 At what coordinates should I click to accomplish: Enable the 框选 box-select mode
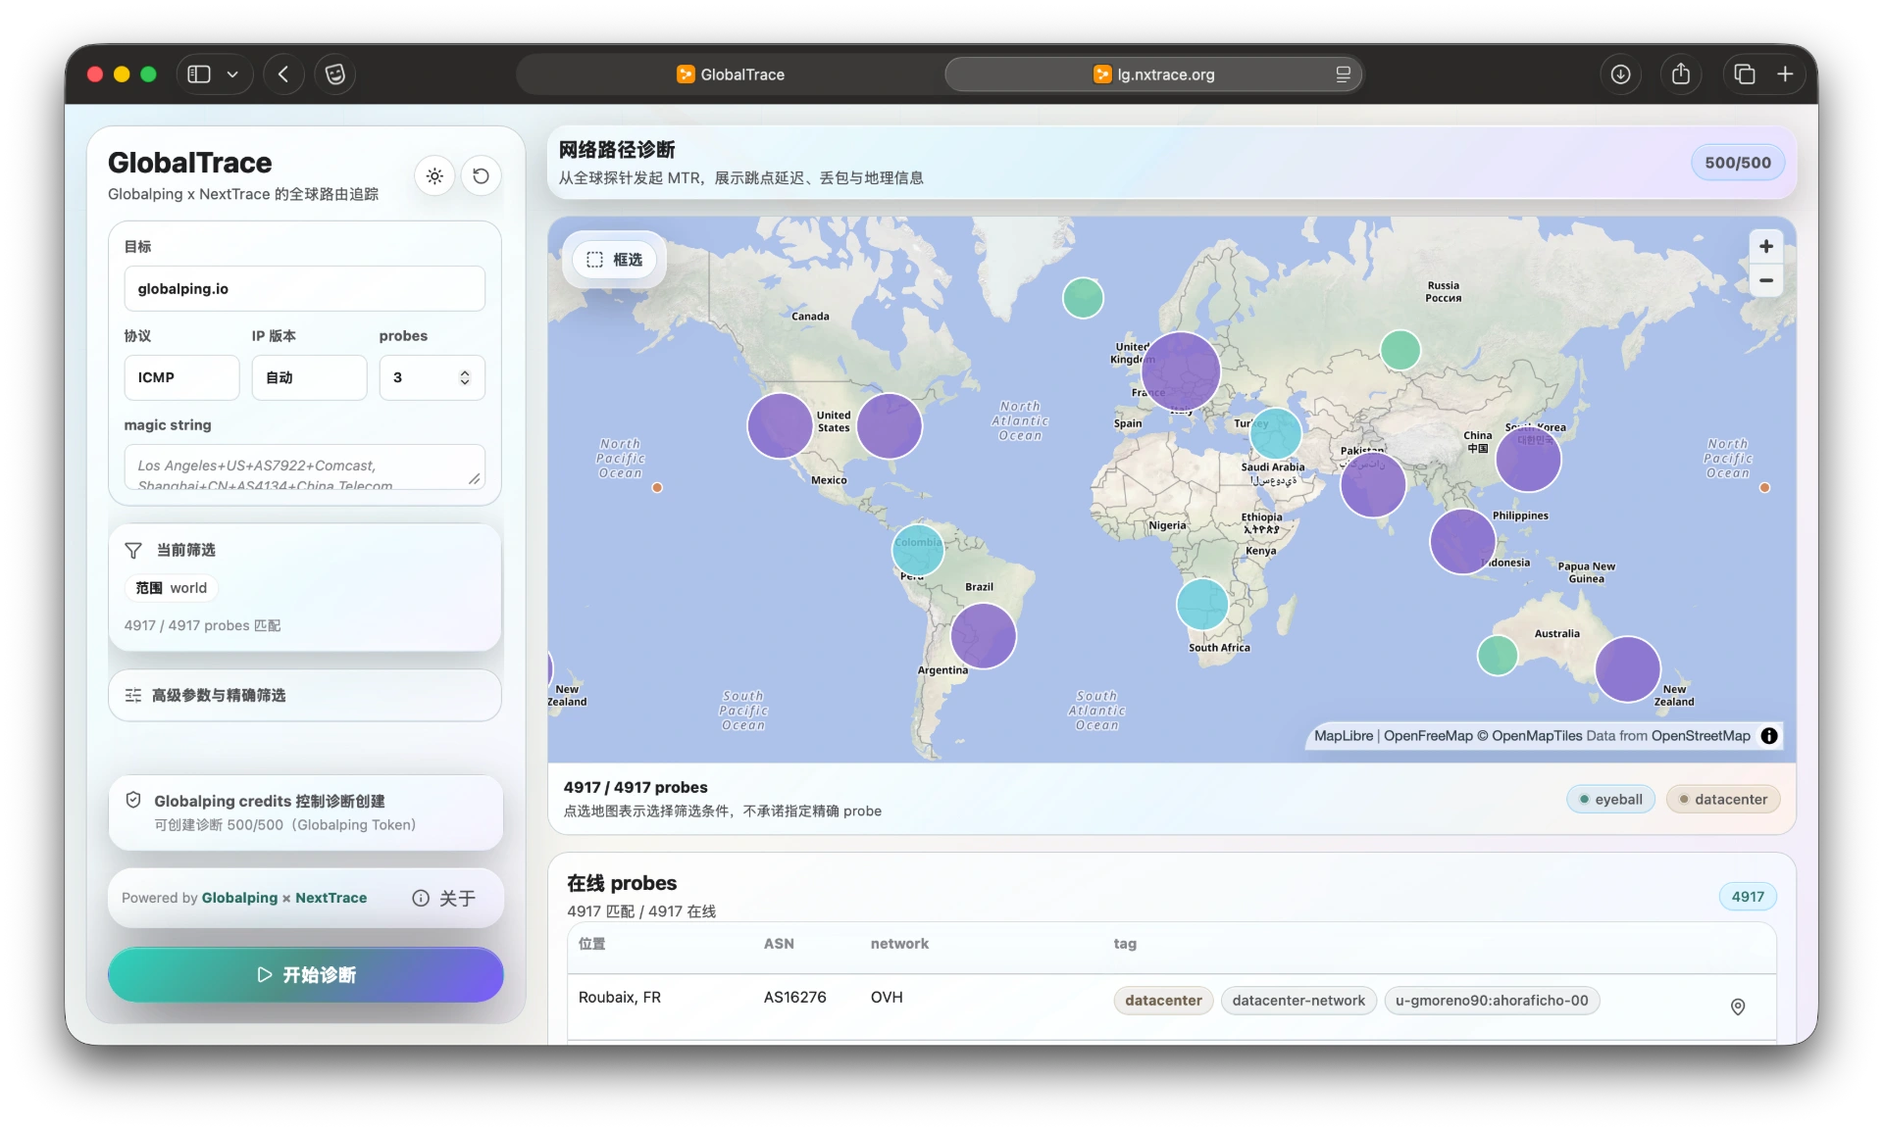tap(615, 260)
